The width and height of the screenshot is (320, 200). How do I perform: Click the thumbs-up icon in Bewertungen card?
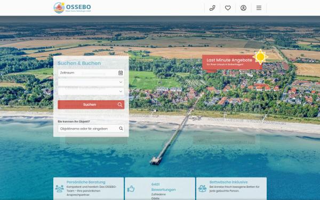(x=131, y=189)
